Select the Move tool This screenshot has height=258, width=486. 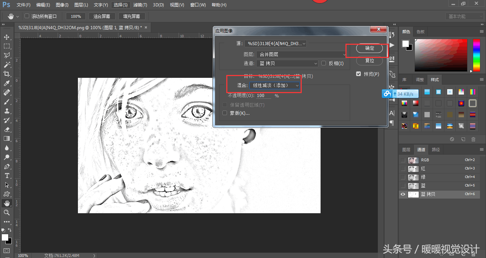(x=7, y=37)
